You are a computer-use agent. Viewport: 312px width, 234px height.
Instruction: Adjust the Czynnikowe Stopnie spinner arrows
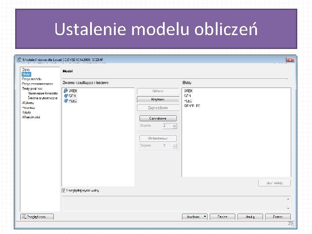pos(174,126)
